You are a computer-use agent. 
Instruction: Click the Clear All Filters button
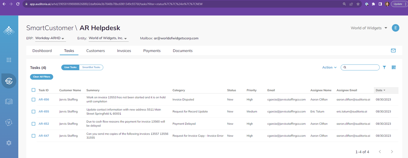pos(41,77)
